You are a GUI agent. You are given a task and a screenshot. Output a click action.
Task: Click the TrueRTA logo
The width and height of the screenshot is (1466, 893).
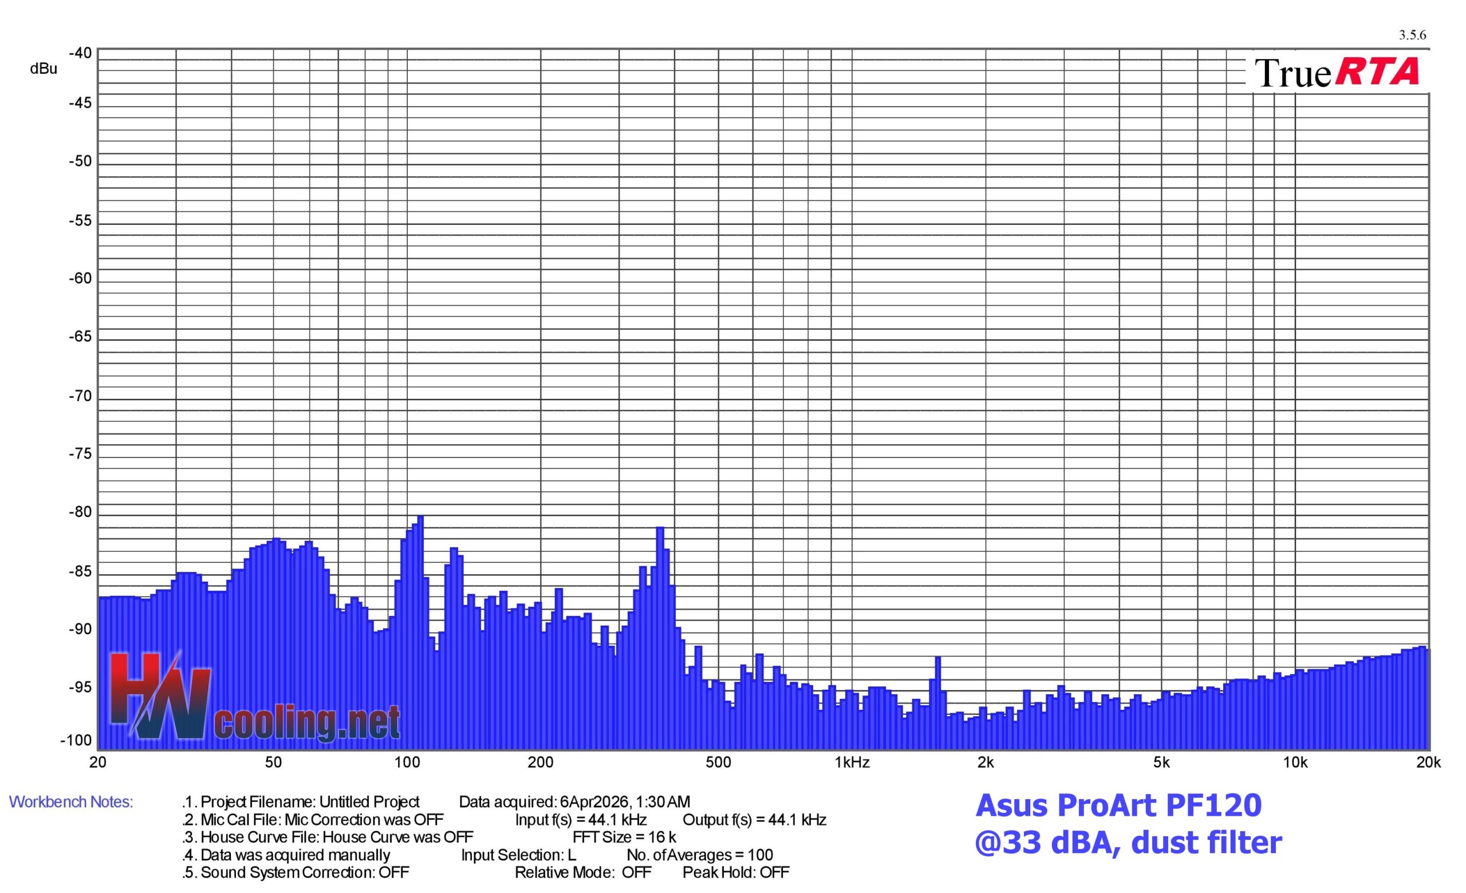1337,73
